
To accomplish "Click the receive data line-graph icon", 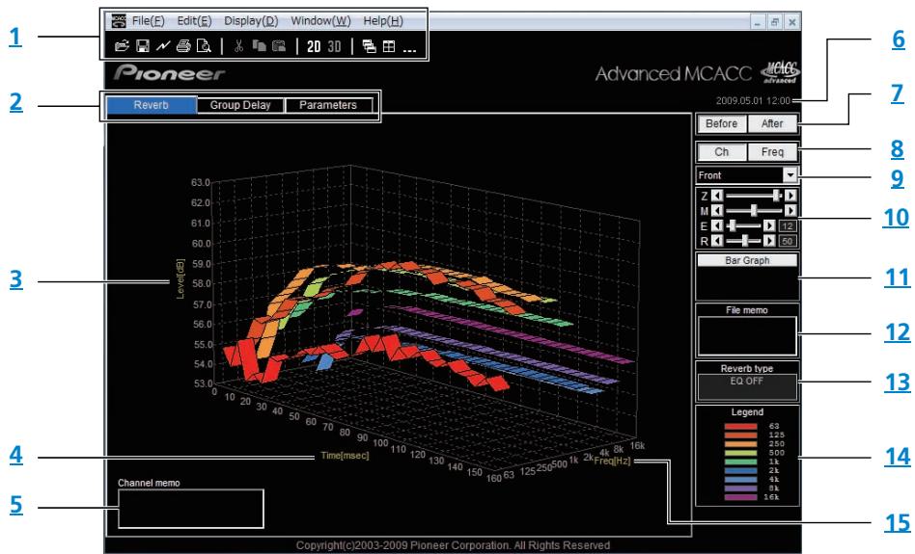I will tap(163, 46).
